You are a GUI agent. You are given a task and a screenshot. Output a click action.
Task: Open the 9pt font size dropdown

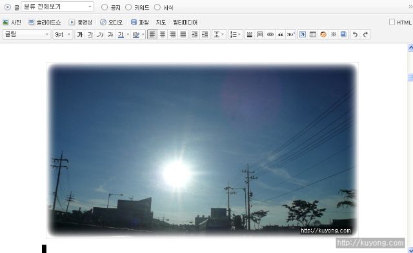[63, 34]
